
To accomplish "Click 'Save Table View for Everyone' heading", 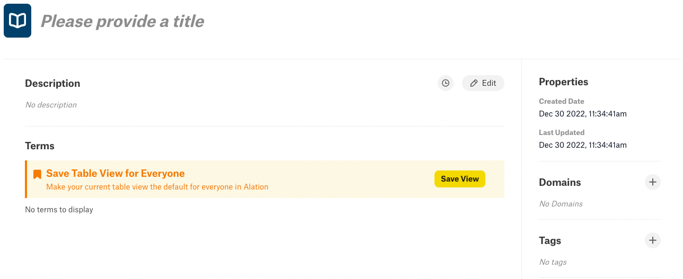I will pos(116,173).
